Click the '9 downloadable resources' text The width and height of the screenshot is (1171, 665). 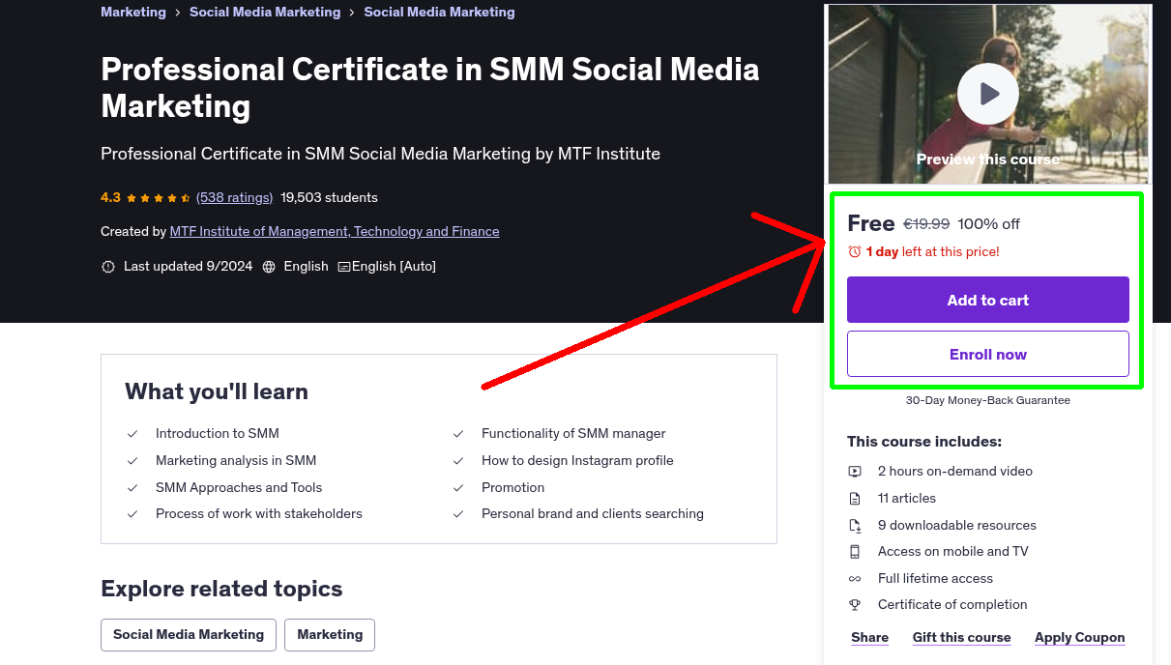click(957, 525)
